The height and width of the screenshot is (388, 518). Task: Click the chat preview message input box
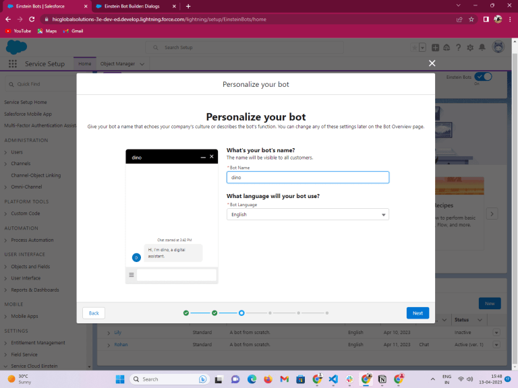coord(177,275)
